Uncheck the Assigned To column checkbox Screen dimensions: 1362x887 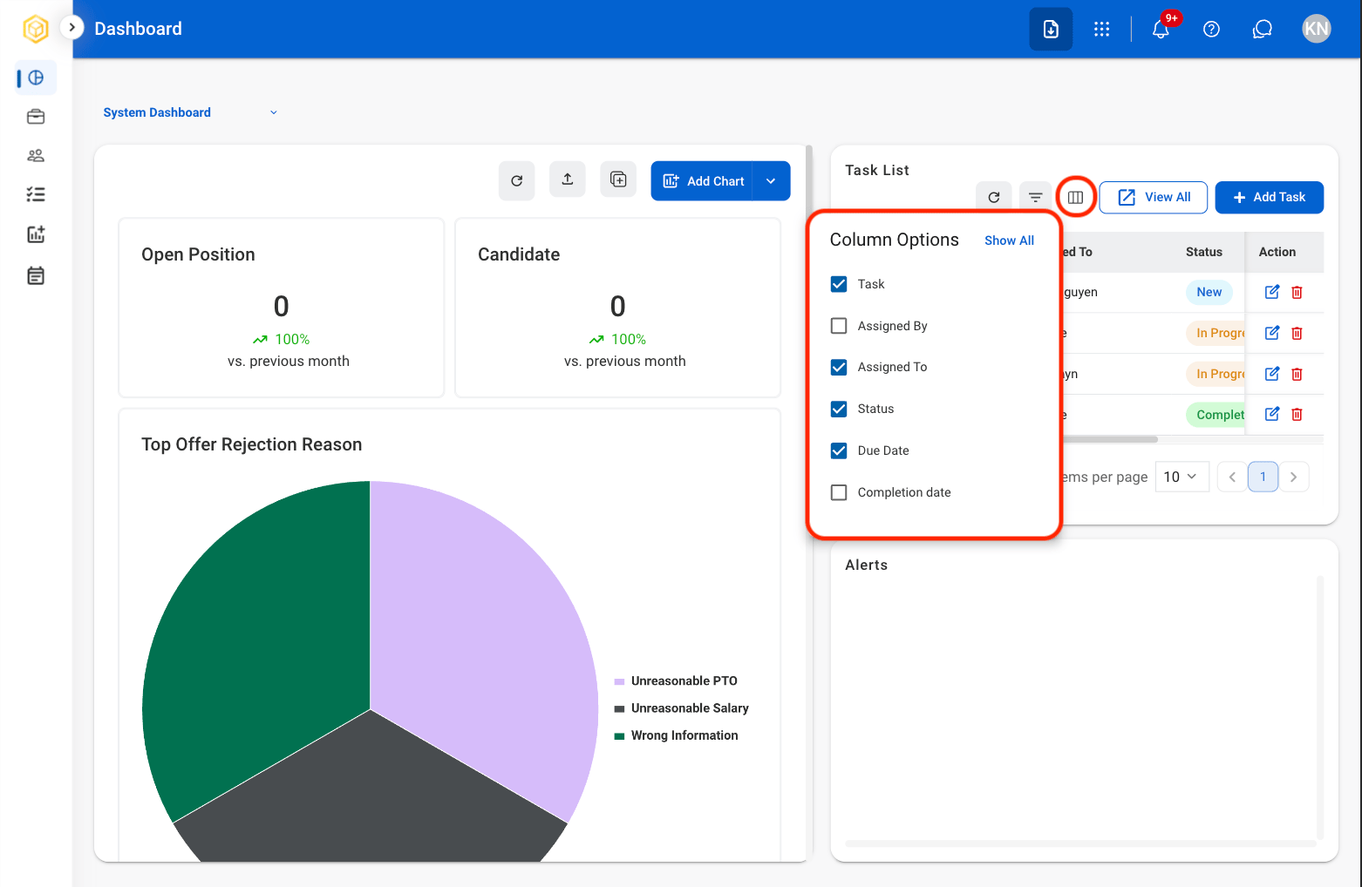pyautogui.click(x=839, y=367)
